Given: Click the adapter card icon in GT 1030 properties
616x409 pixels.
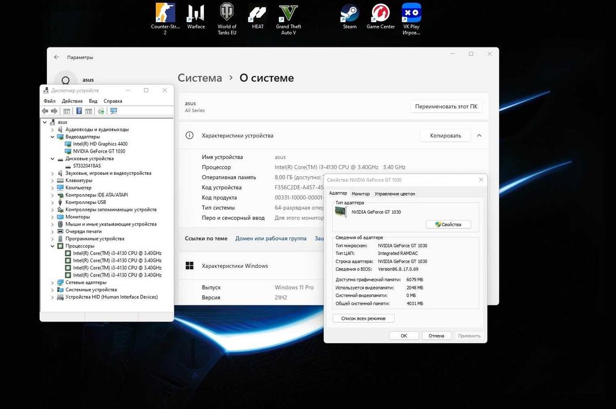Looking at the screenshot, I should [341, 212].
